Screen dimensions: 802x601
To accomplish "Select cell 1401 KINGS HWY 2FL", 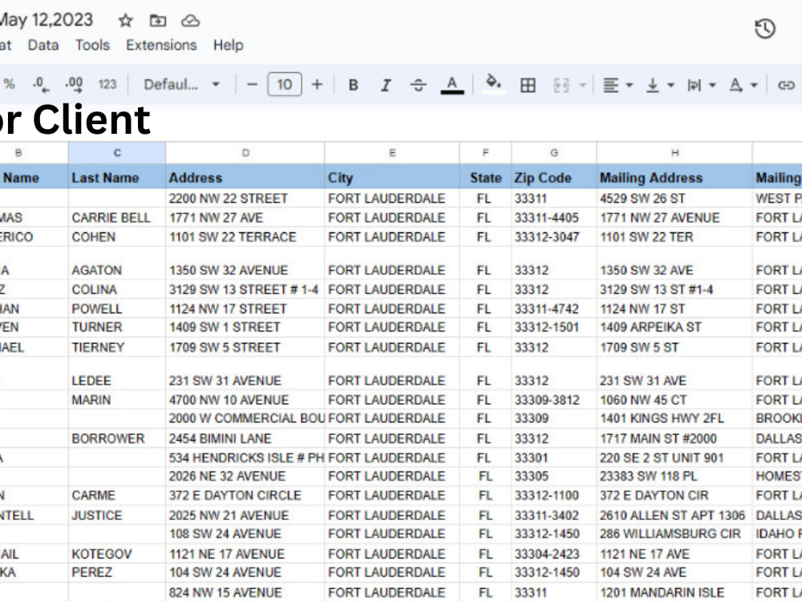I will click(x=674, y=418).
